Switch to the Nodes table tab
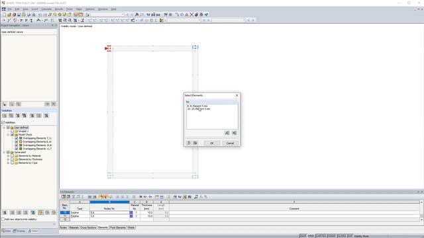 pyautogui.click(x=64, y=227)
